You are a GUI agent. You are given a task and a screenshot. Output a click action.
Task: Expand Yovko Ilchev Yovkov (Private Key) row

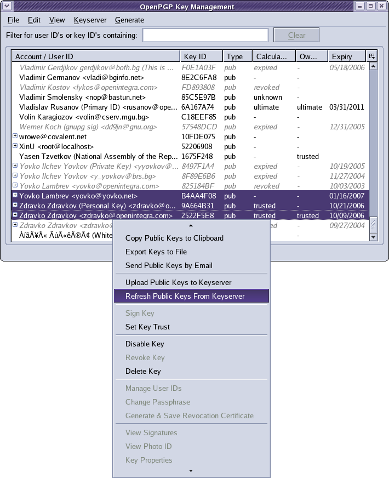tap(15, 166)
